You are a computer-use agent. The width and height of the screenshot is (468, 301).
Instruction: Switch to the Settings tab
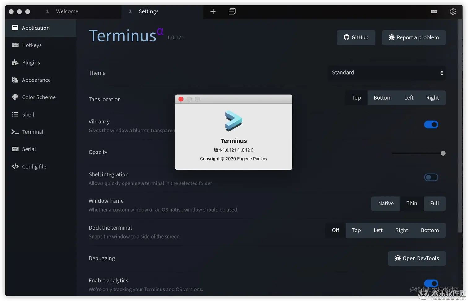tap(162, 11)
